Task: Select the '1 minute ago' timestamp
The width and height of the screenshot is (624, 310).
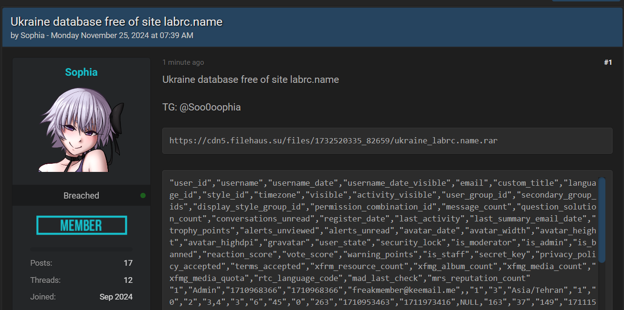Action: [183, 62]
